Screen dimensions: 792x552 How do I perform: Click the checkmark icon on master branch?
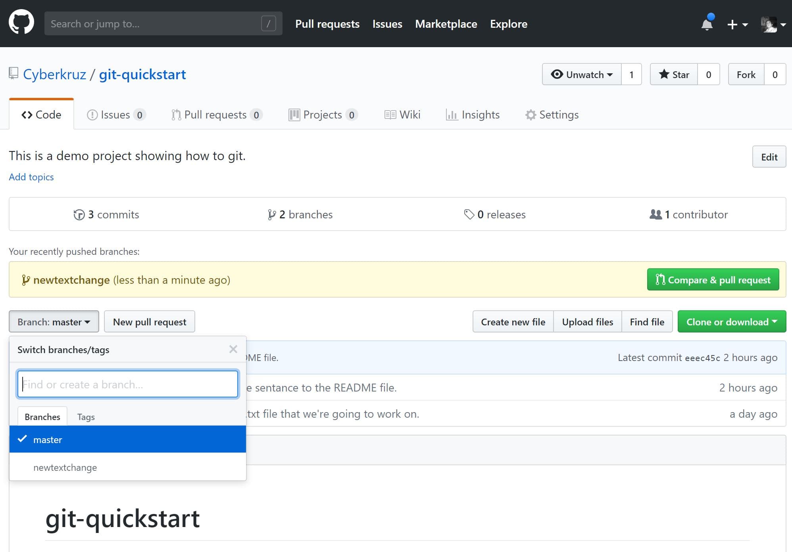22,439
